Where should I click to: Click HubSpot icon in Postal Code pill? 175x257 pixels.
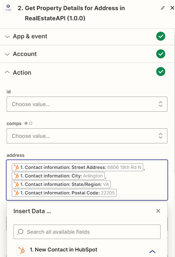(16, 193)
